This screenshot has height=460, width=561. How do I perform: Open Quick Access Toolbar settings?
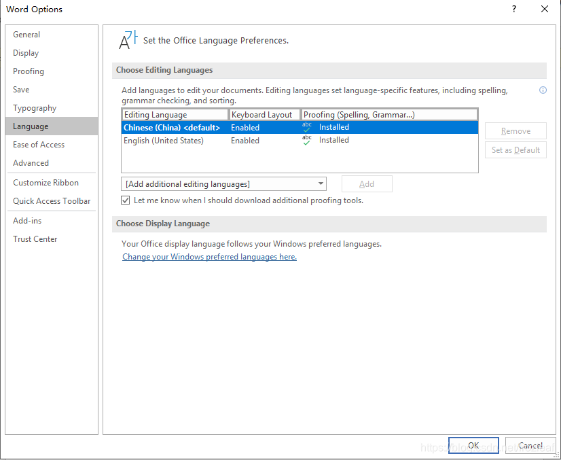pos(52,201)
